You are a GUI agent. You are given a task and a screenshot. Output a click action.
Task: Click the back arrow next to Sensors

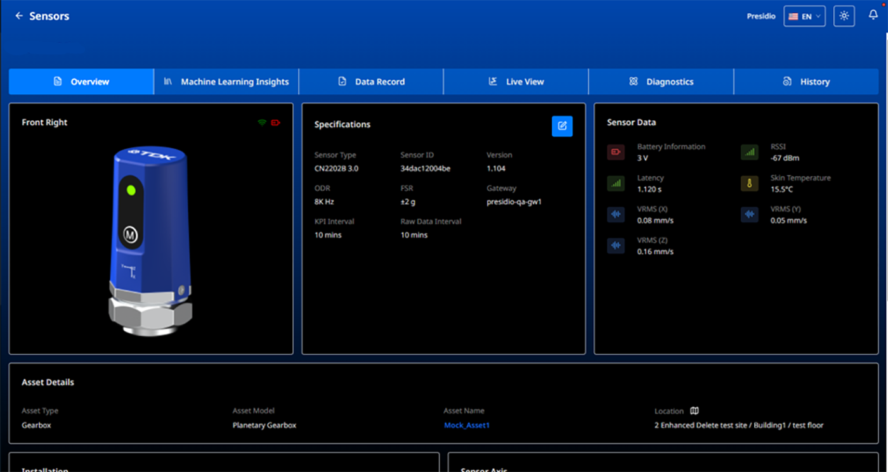tap(19, 16)
